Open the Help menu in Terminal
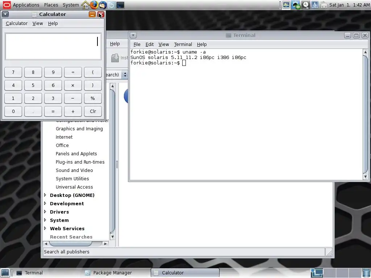Viewport: 371px width, 278px height. (202, 45)
